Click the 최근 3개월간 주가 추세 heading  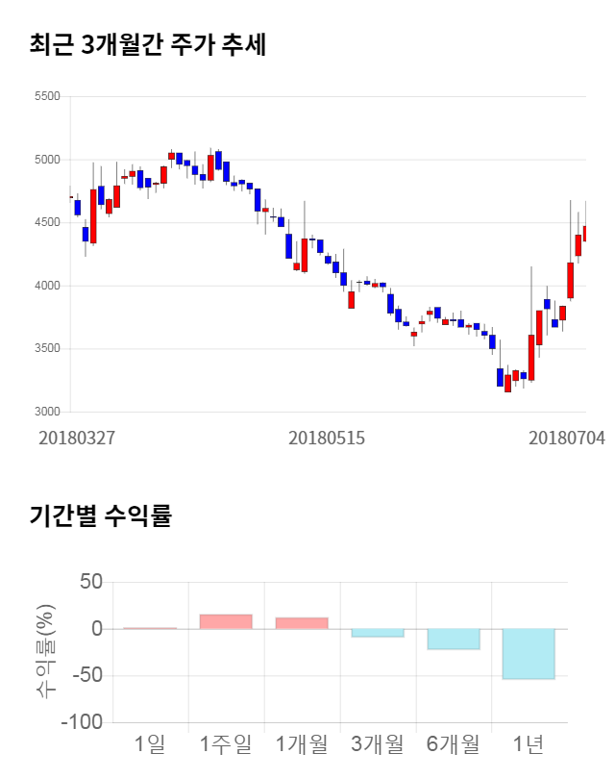point(148,44)
